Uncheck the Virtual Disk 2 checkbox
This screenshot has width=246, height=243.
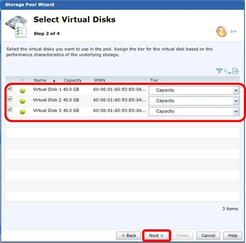tap(10, 99)
